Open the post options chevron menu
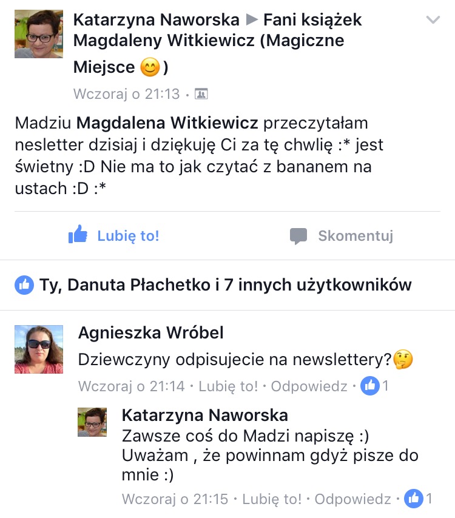Viewport: 455px width, 518px height. pyautogui.click(x=433, y=20)
